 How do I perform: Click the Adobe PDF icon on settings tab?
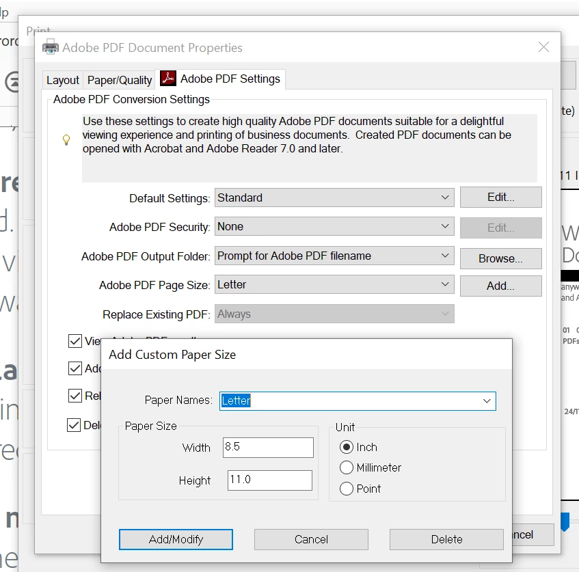pyautogui.click(x=168, y=79)
